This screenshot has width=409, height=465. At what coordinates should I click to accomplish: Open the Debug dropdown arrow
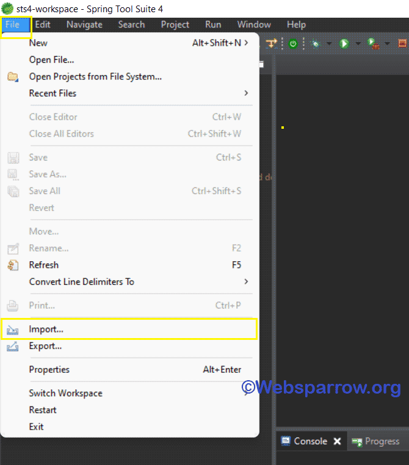click(x=328, y=43)
